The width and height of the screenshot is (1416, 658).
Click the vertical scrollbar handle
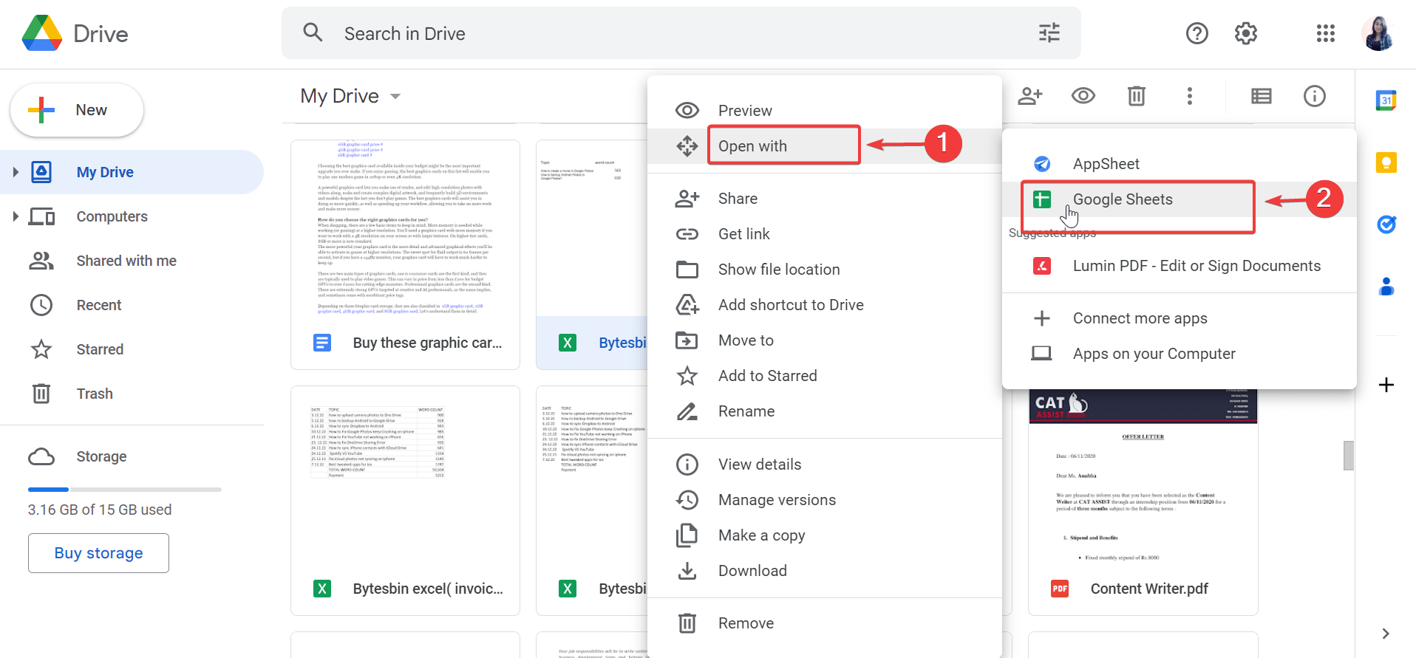pos(1349,456)
